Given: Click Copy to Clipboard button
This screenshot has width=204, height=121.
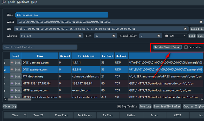Looking at the screenshot, I should click(193, 106).
